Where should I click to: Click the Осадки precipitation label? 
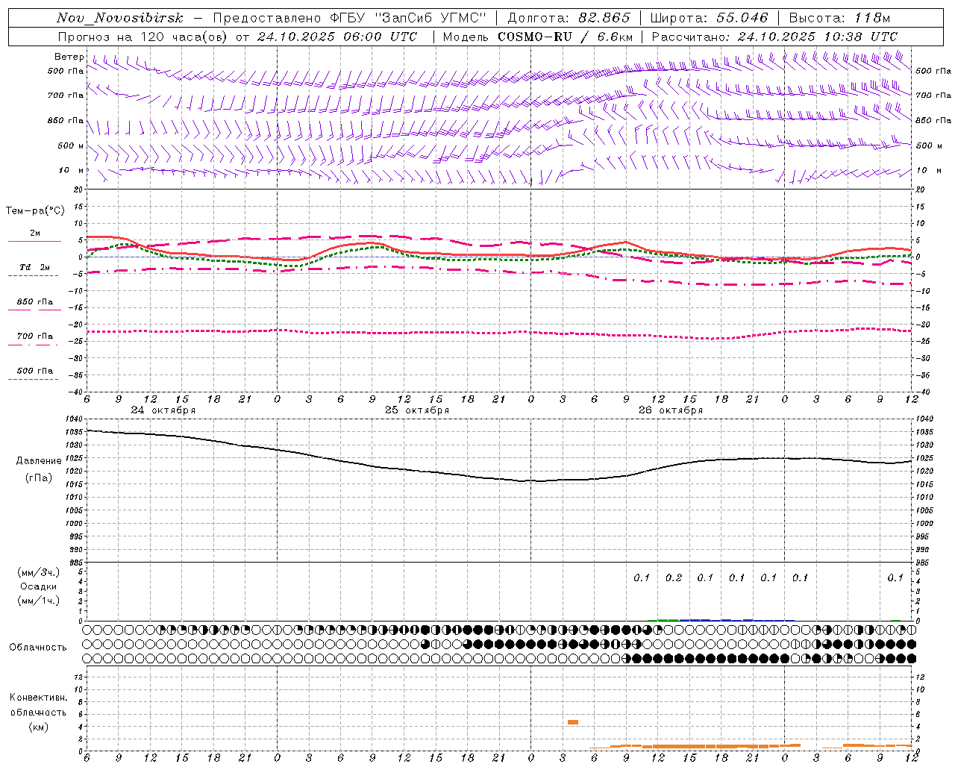pos(39,586)
